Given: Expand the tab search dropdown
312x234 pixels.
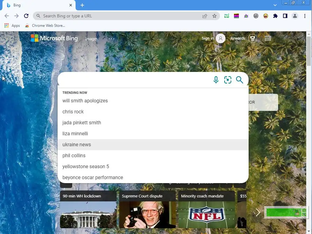Looking at the screenshot, I should (275, 5).
